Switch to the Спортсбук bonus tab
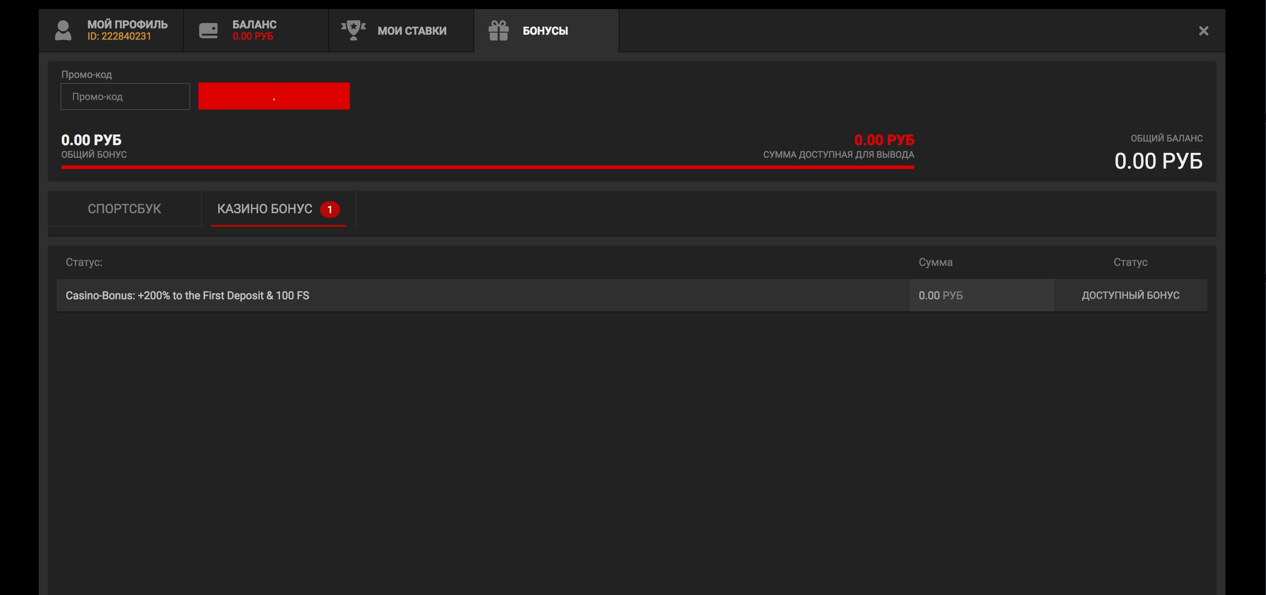 [124, 209]
